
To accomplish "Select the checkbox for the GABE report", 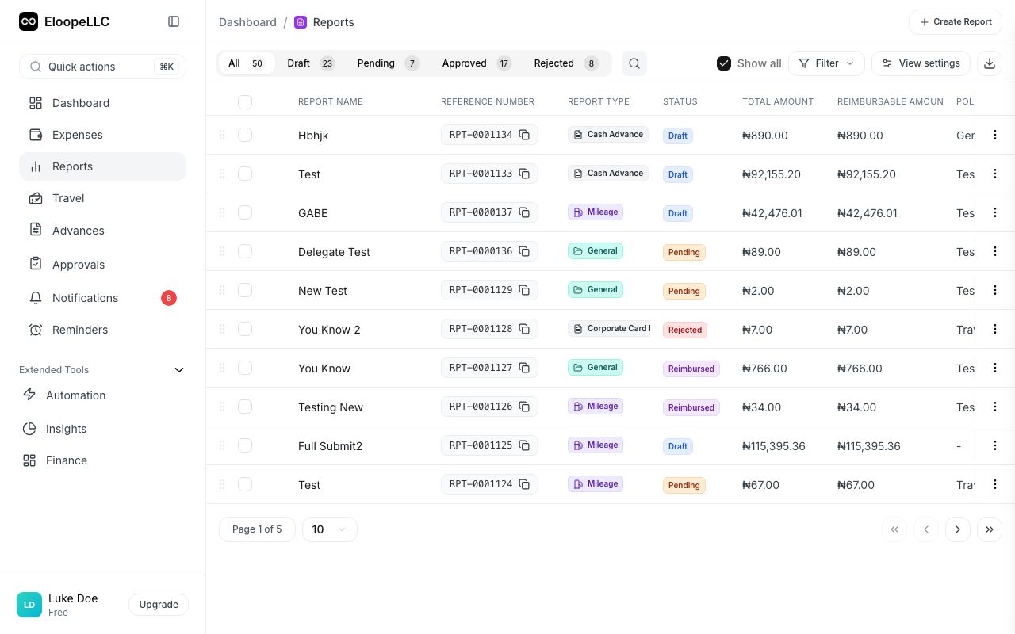I will point(245,212).
